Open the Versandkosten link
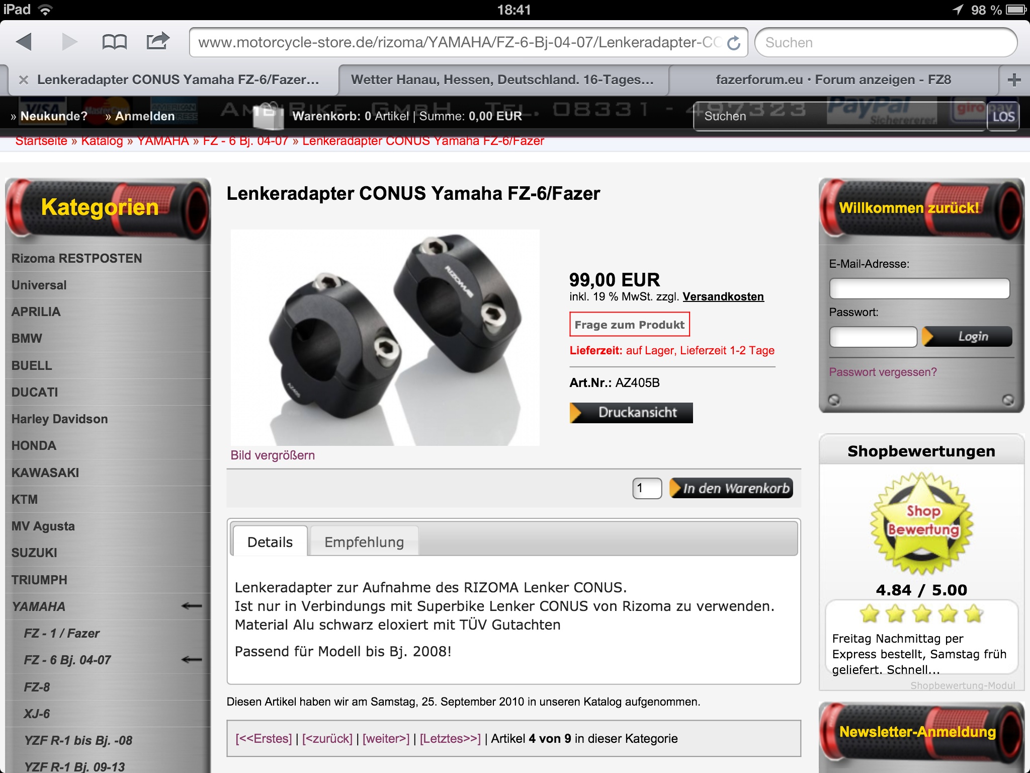Image resolution: width=1030 pixels, height=773 pixels. click(x=723, y=296)
